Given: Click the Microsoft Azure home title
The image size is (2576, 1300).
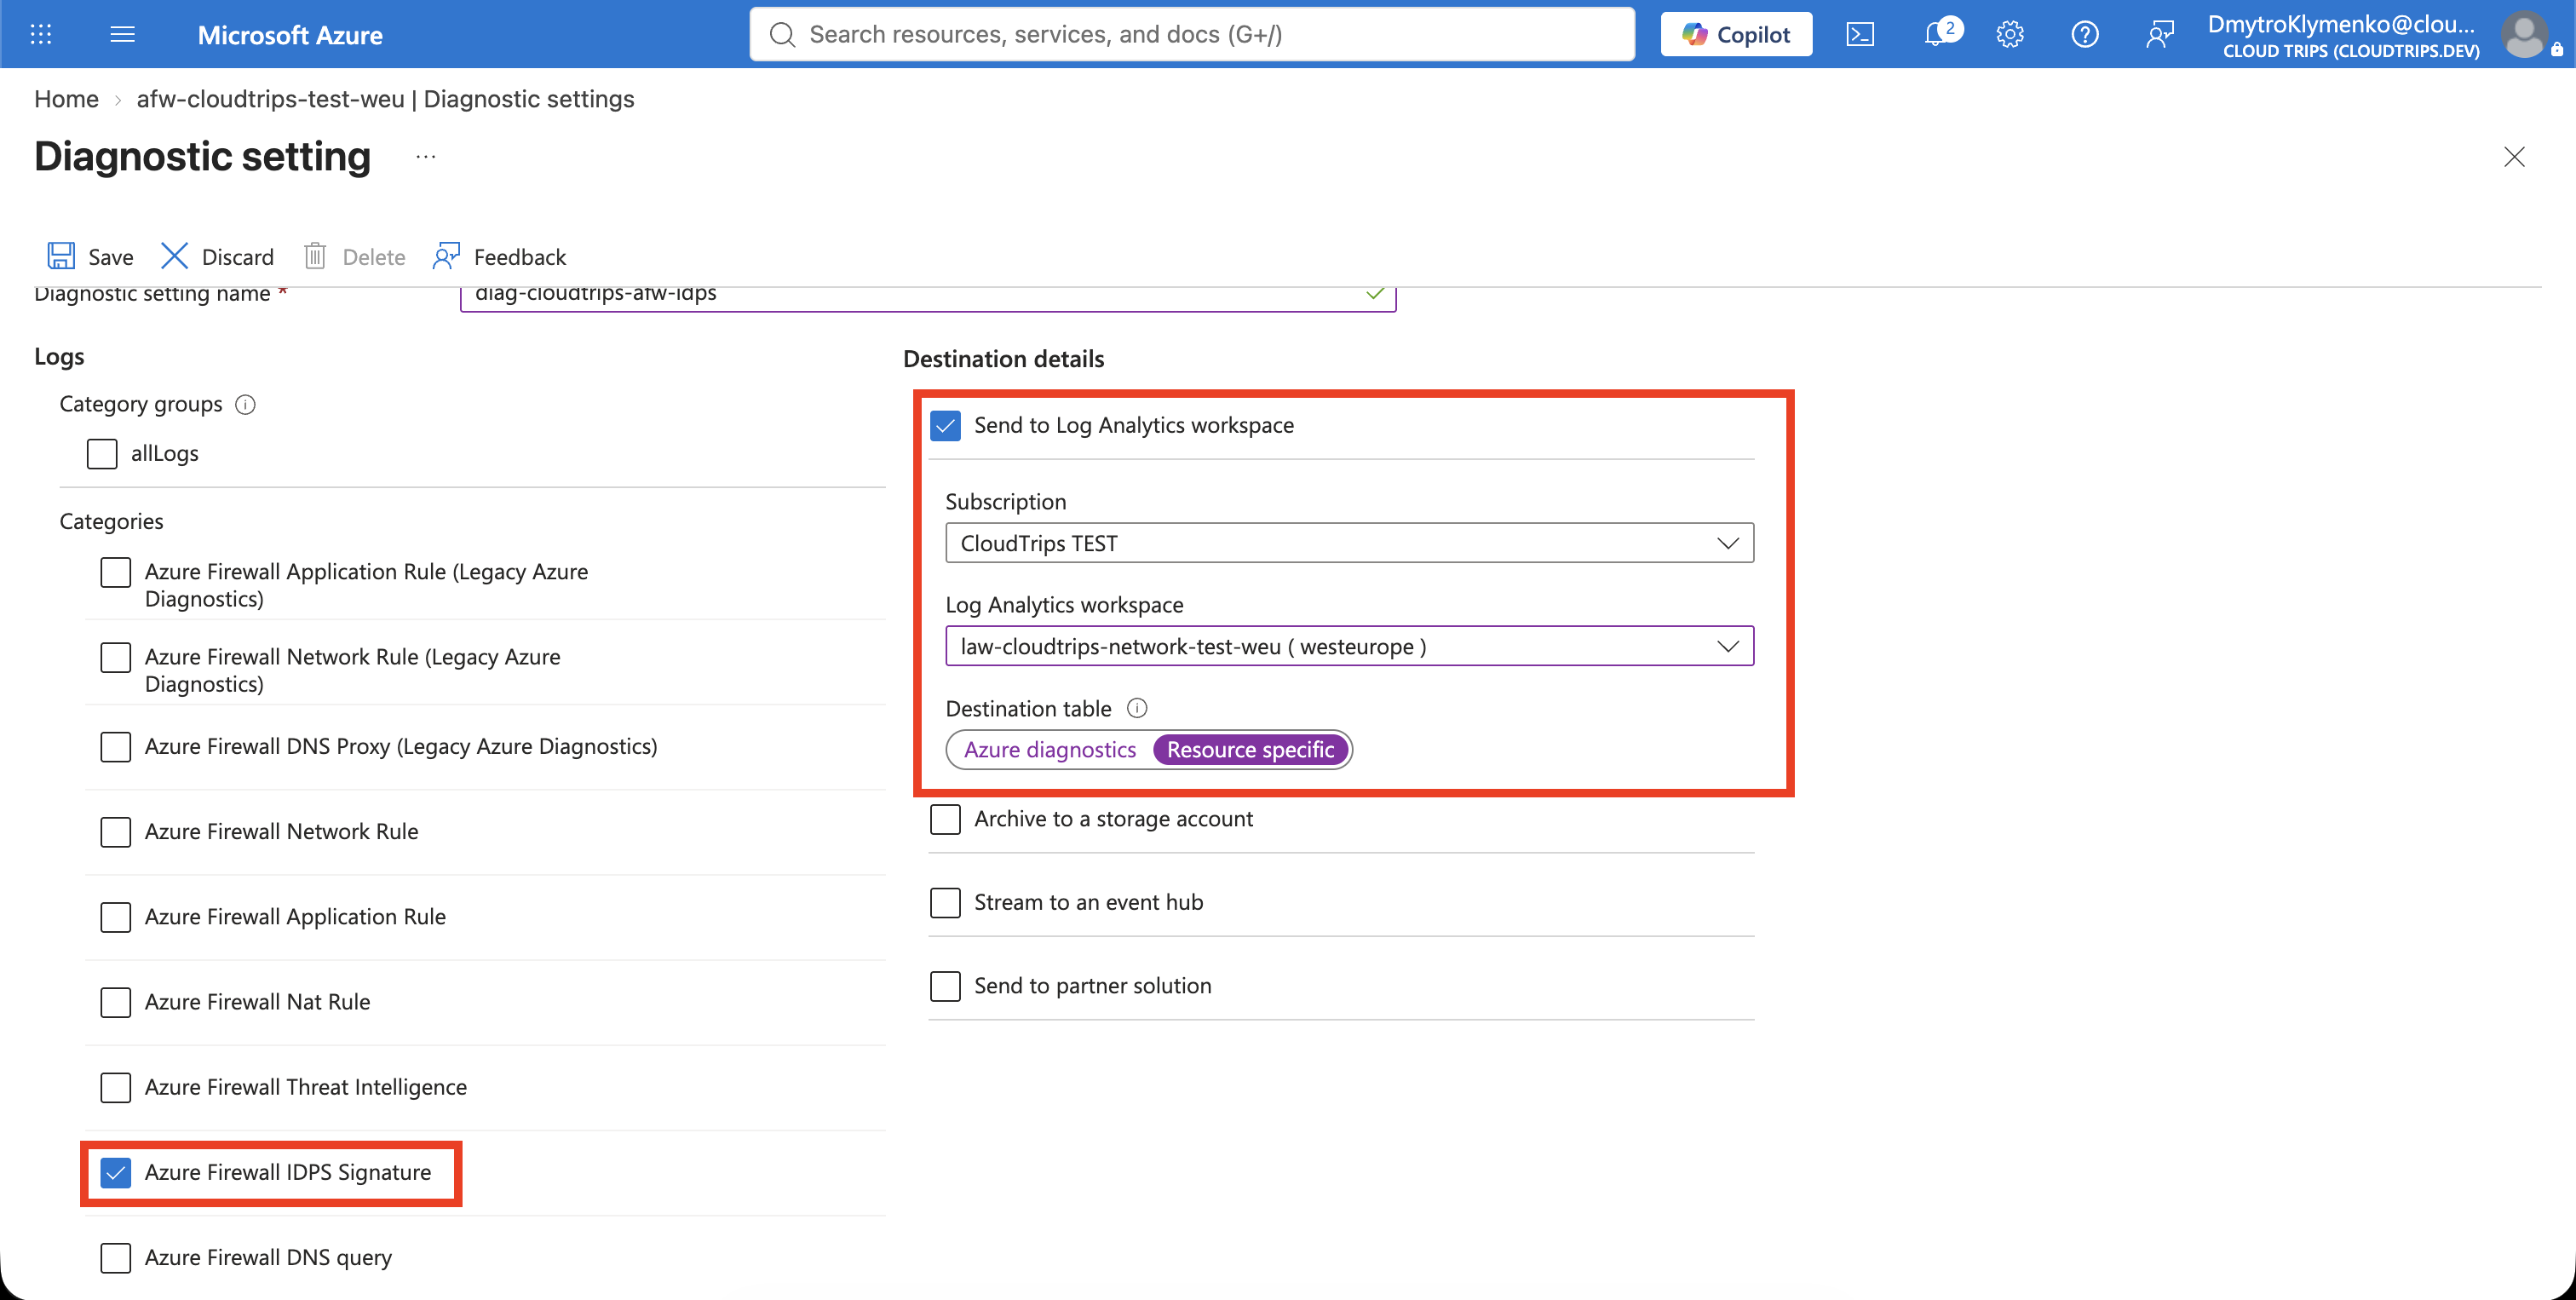Looking at the screenshot, I should (x=290, y=35).
